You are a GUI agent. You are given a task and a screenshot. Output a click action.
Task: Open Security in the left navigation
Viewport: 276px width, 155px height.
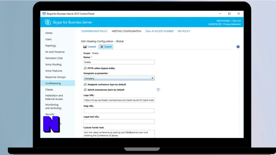coord(50,114)
